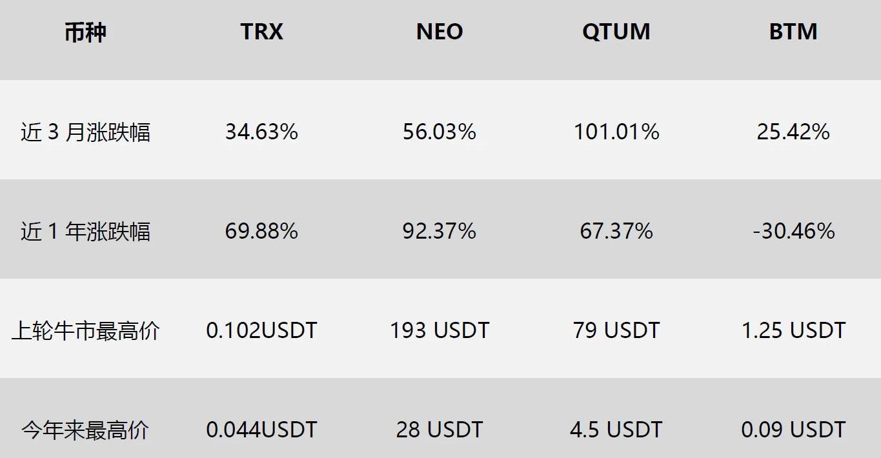
Task: Select the 28 USDT cell for NEO
Action: coord(440,430)
